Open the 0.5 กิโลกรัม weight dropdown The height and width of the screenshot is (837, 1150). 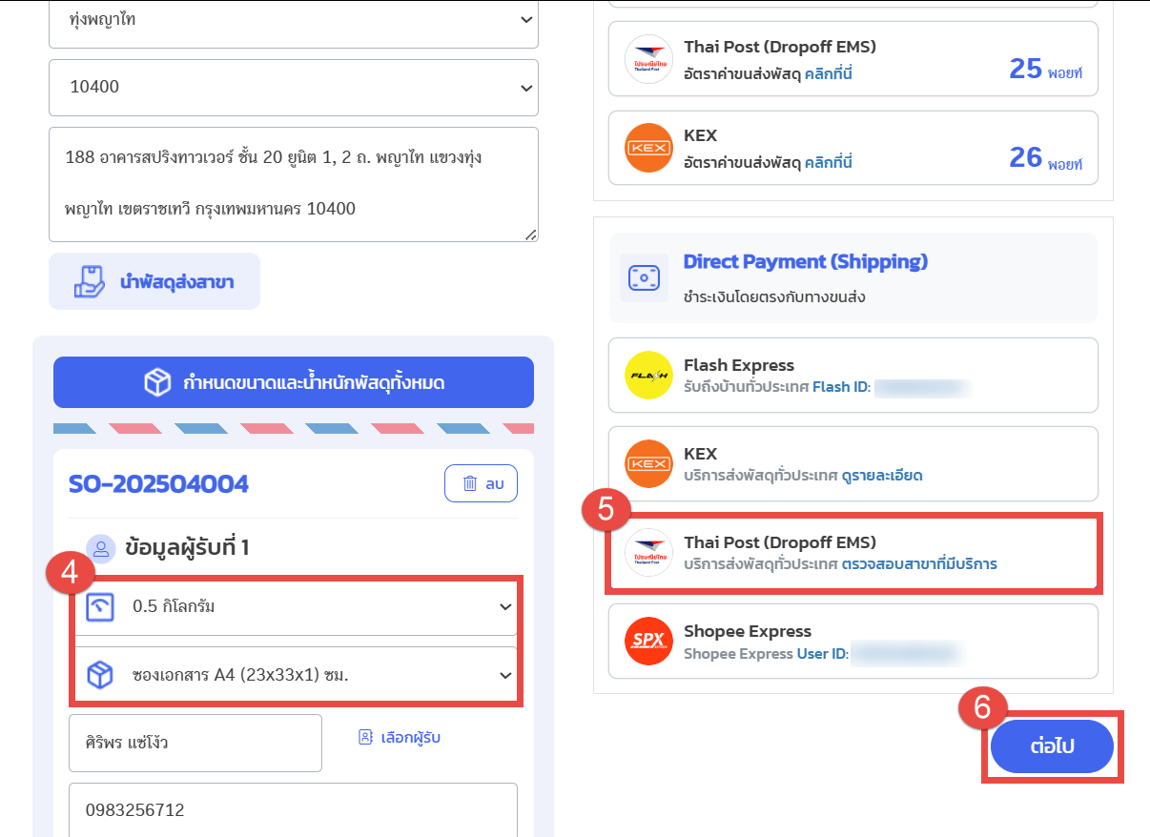297,606
